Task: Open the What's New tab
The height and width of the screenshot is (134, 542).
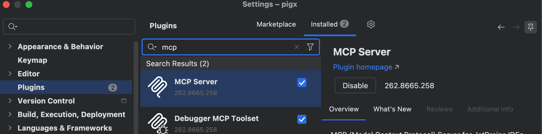Action: coord(392,109)
